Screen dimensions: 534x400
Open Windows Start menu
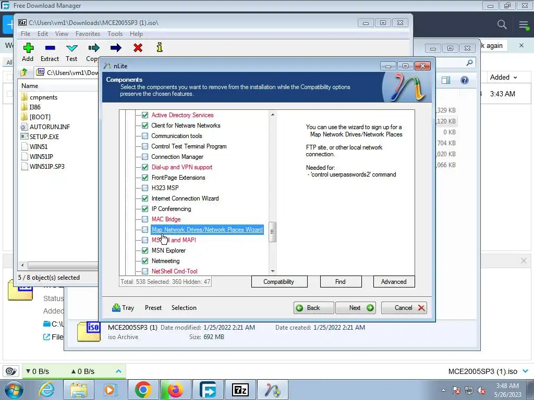click(x=14, y=390)
